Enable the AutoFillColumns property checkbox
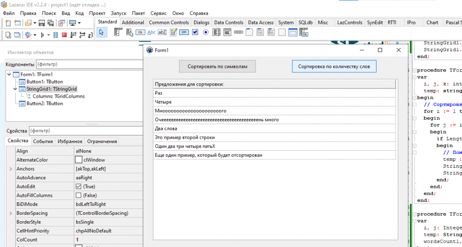The height and width of the screenshot is (247, 462). 78,195
